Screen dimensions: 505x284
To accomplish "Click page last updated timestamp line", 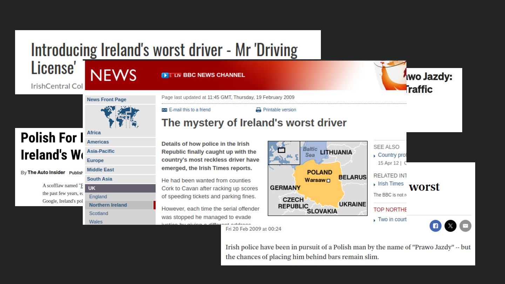I will coord(228,97).
